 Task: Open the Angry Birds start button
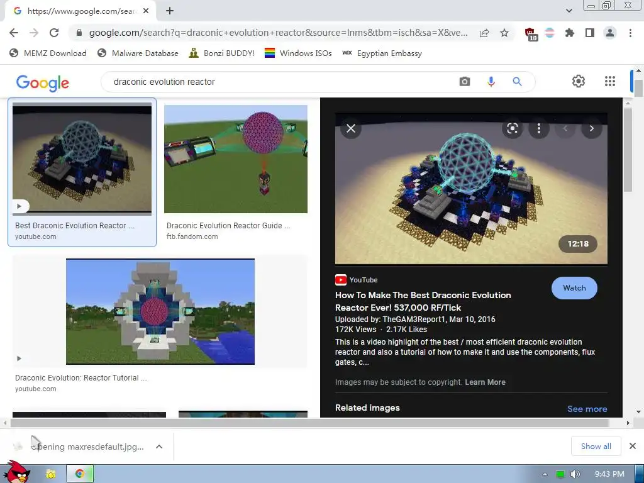coord(17,472)
